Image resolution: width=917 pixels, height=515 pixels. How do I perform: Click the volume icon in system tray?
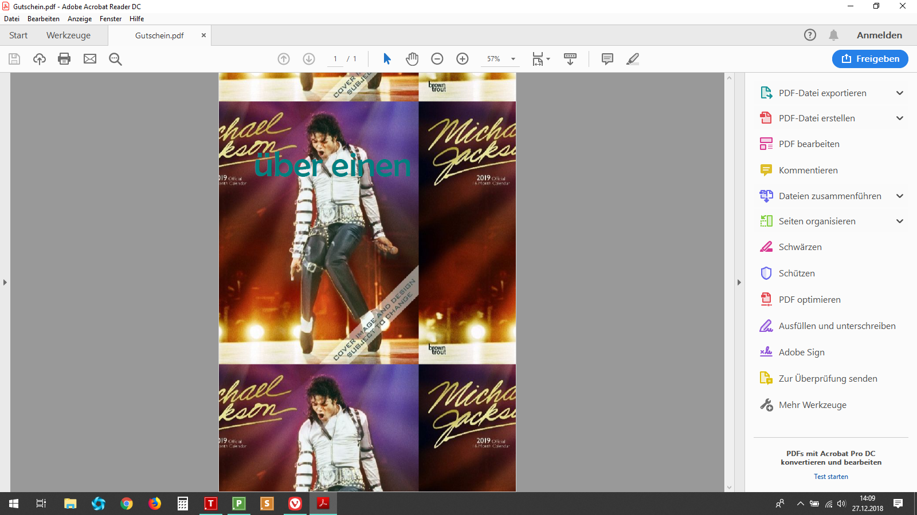point(841,504)
